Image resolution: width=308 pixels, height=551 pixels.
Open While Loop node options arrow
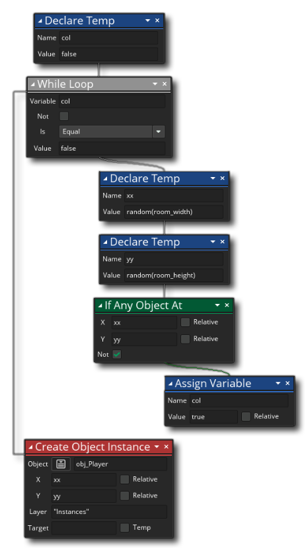pyautogui.click(x=155, y=84)
